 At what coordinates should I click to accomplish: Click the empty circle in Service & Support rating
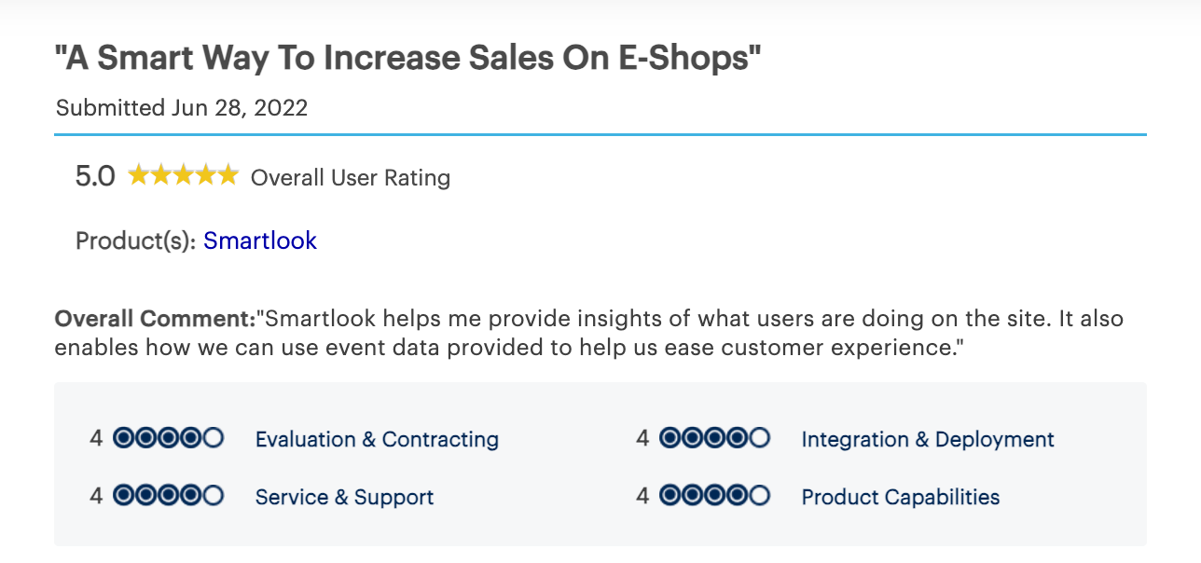[x=214, y=496]
